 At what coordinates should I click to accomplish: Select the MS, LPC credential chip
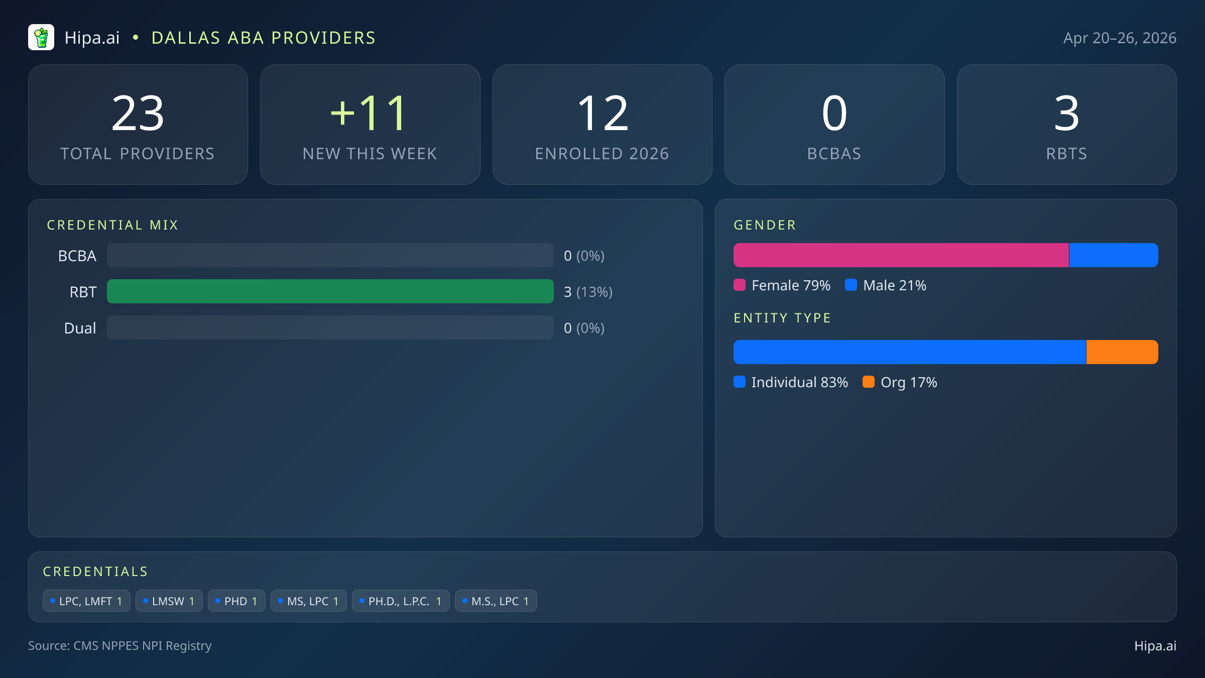(308, 601)
